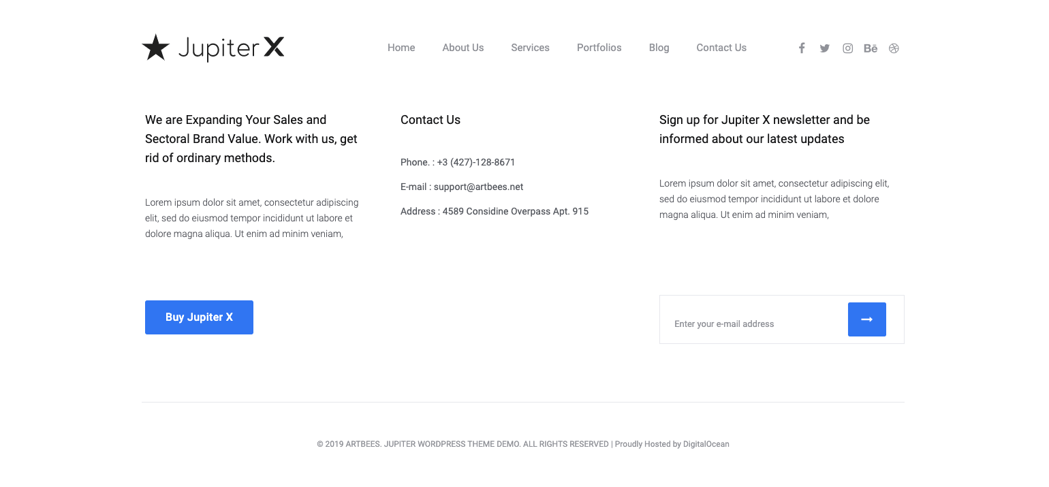Open the Dribbble social icon
The height and width of the screenshot is (487, 1049).
(x=894, y=48)
